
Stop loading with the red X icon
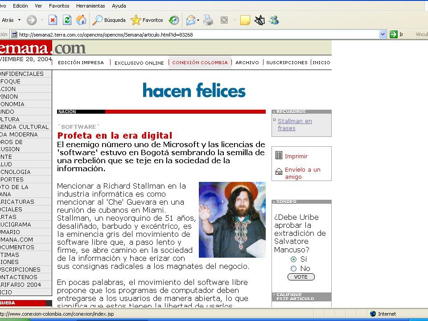(53, 20)
